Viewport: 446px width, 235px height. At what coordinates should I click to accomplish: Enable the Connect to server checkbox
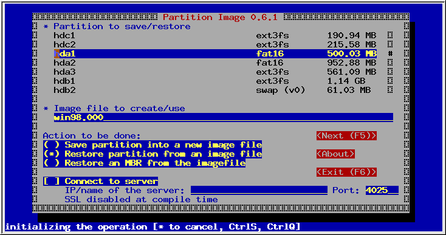click(100, 181)
